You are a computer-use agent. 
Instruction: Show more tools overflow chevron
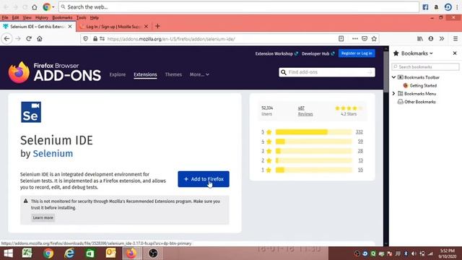pyautogui.click(x=442, y=38)
